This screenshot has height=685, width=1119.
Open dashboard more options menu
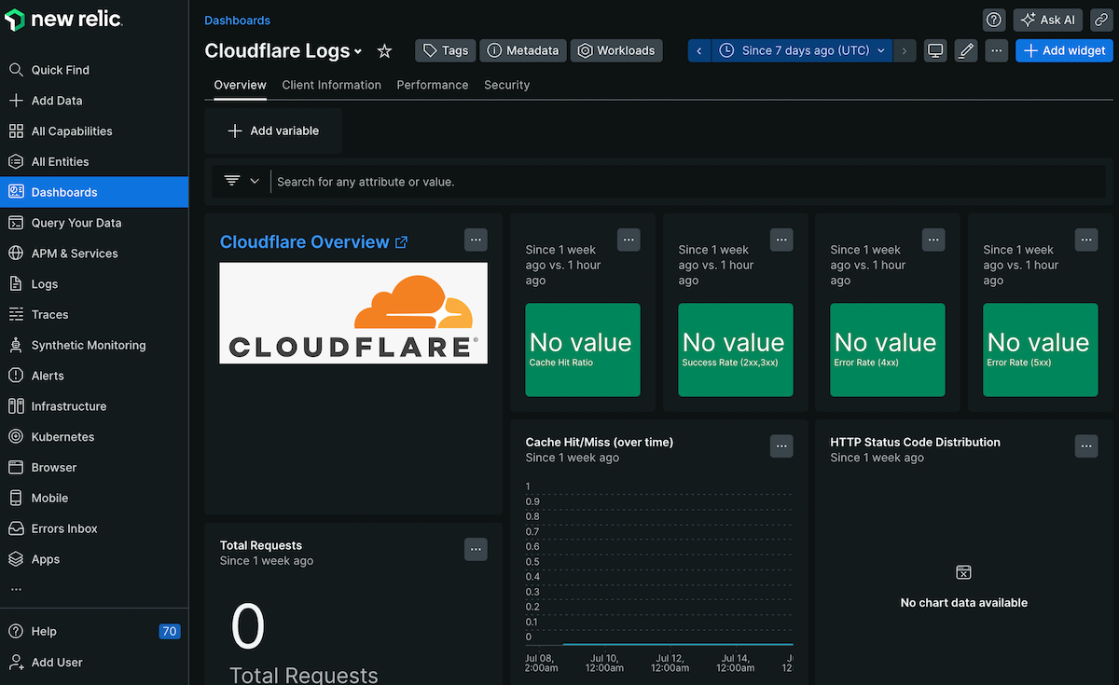[997, 50]
